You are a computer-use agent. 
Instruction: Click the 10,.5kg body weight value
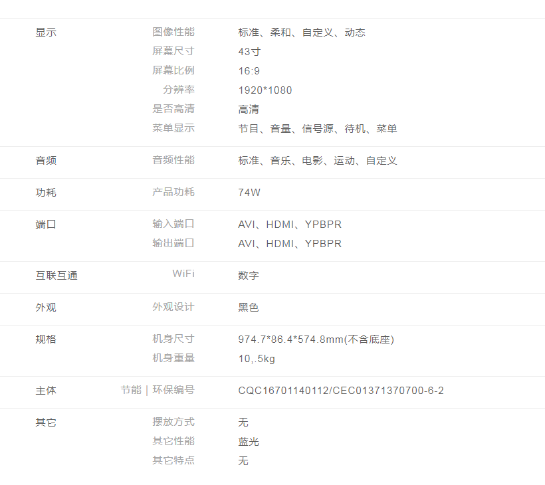click(x=257, y=359)
